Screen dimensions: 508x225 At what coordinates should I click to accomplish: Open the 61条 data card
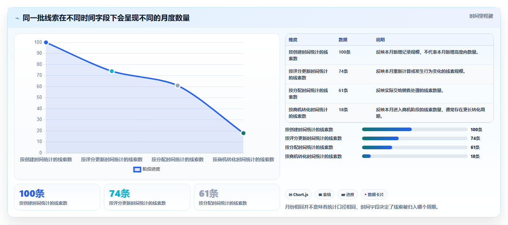pyautogui.click(x=237, y=197)
